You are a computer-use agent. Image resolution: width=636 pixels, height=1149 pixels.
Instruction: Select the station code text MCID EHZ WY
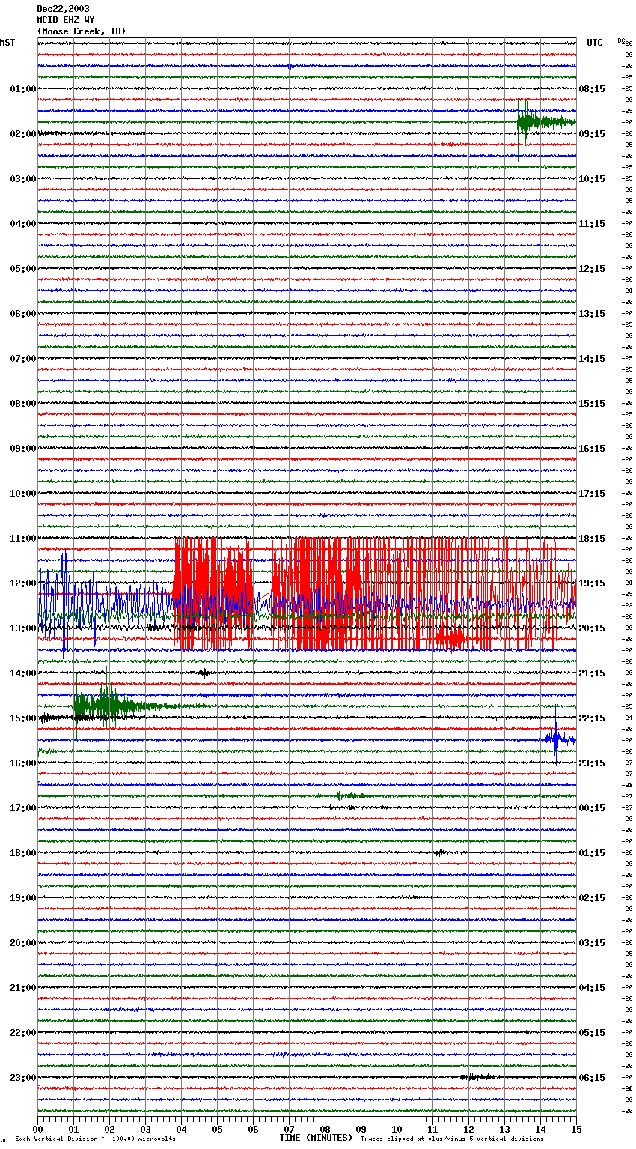click(x=66, y=20)
